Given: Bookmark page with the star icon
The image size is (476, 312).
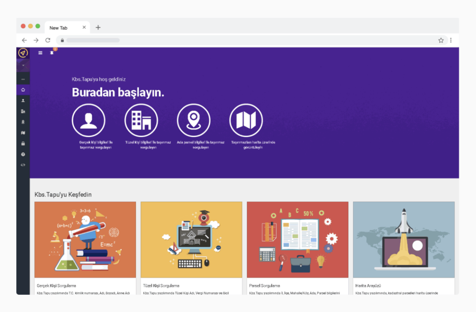Looking at the screenshot, I should pos(441,40).
